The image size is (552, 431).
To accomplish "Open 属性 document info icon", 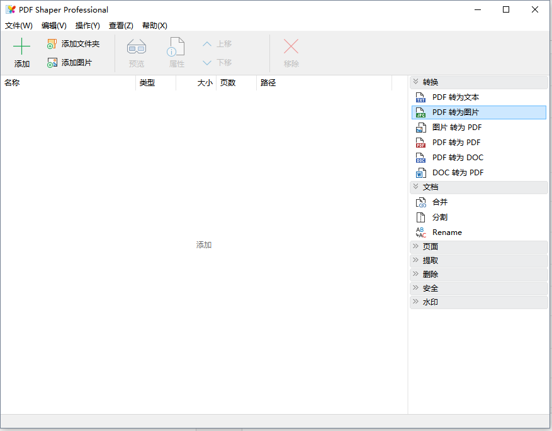I will click(x=176, y=46).
